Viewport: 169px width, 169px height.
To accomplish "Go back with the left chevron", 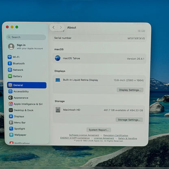I will point(54,28).
